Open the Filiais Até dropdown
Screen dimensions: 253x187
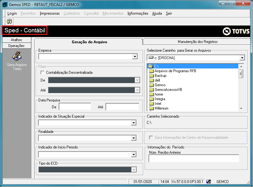pyautogui.click(x=137, y=90)
